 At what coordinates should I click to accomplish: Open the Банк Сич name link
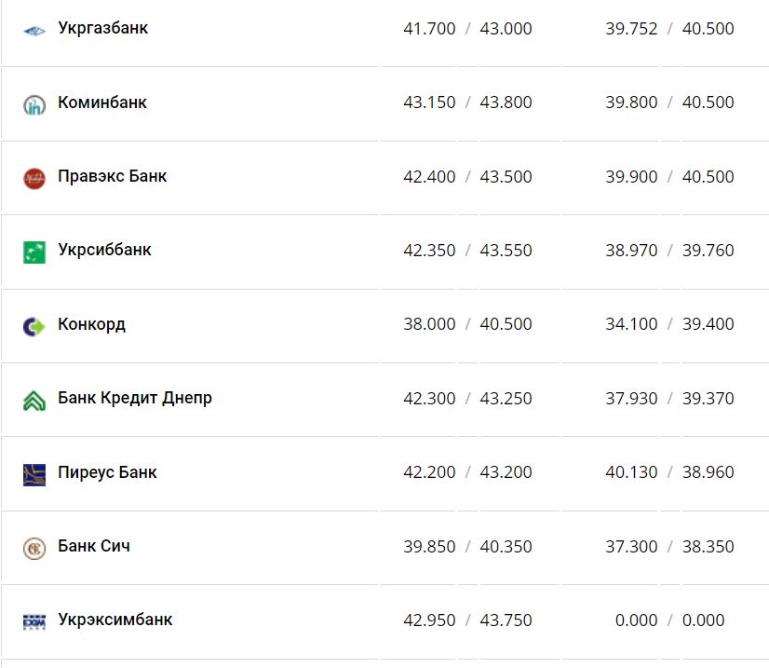tap(93, 546)
